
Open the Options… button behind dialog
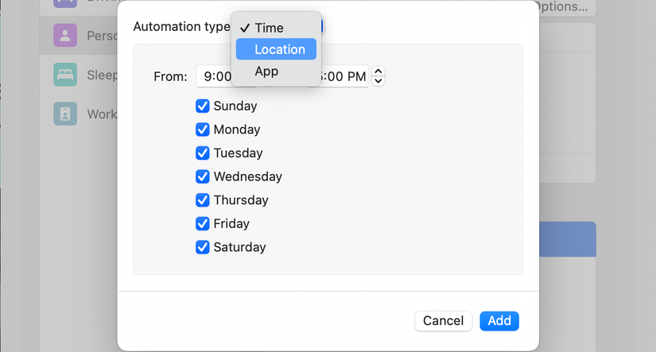click(567, 7)
